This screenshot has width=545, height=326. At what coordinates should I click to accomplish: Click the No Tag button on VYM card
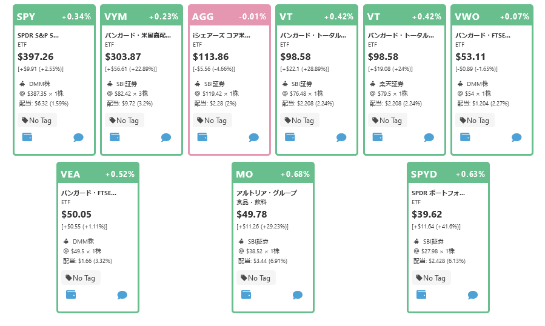pyautogui.click(x=124, y=120)
